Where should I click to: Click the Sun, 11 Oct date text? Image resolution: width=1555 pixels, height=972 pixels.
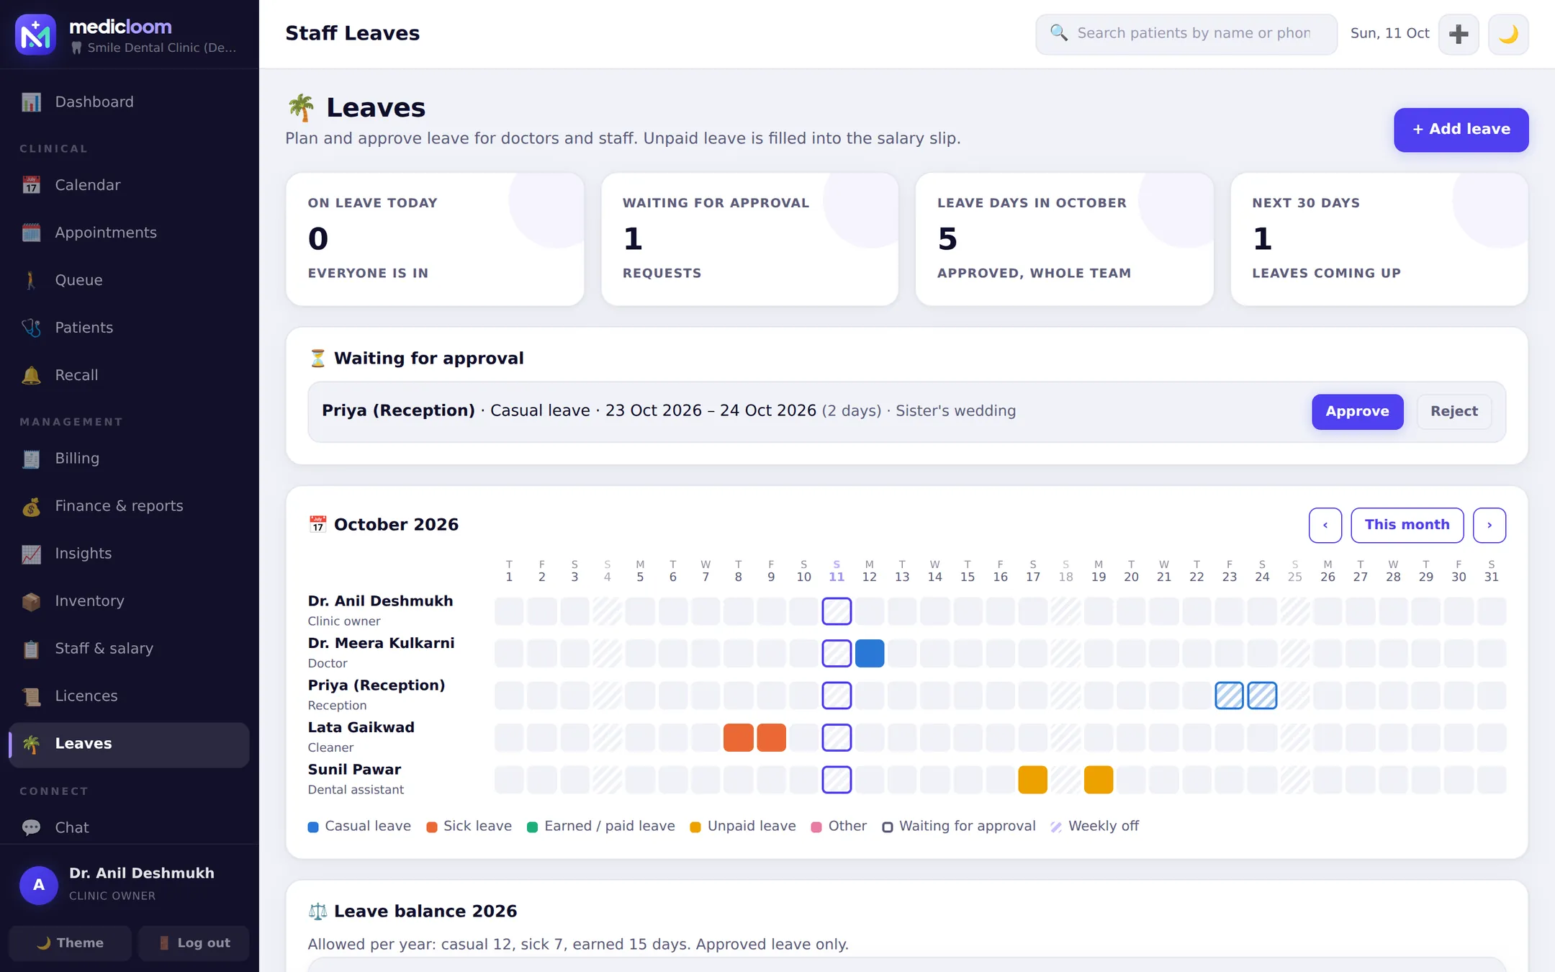(x=1389, y=33)
